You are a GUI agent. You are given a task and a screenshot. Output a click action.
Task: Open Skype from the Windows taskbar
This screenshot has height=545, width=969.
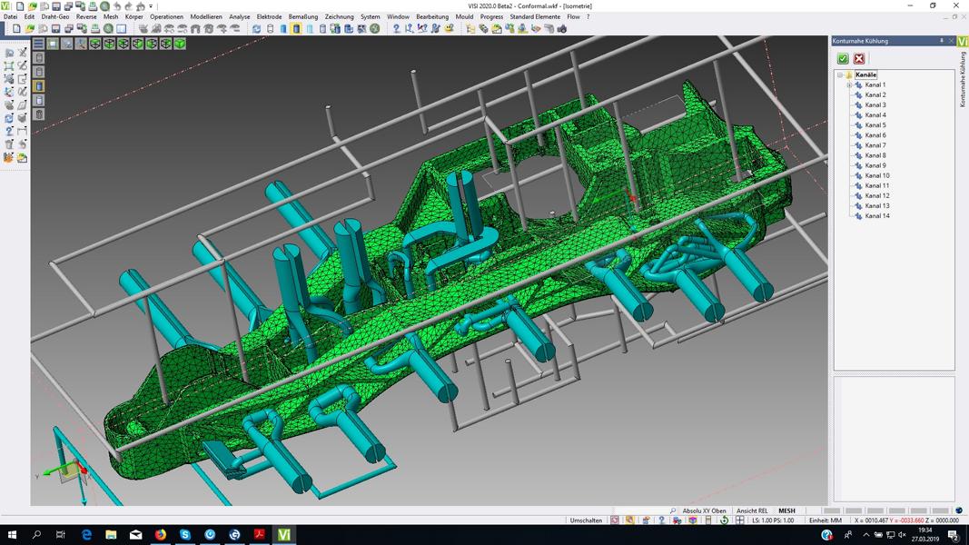pyautogui.click(x=184, y=534)
